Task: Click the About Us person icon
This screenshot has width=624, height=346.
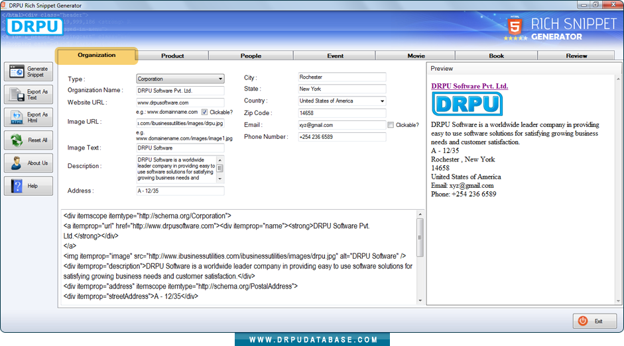Action: pyautogui.click(x=17, y=163)
